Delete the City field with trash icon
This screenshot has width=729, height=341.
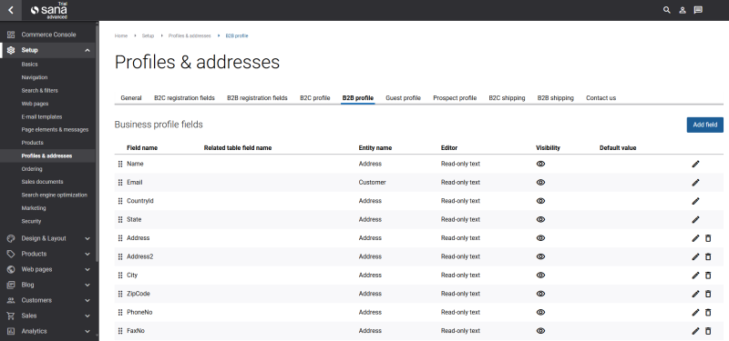[708, 276]
